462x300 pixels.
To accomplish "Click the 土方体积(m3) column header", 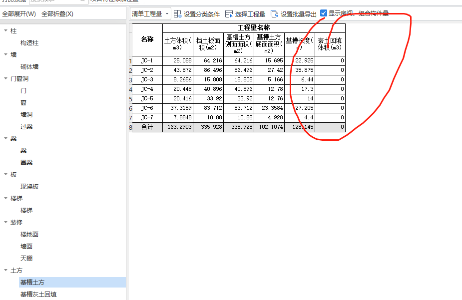I will [178, 44].
